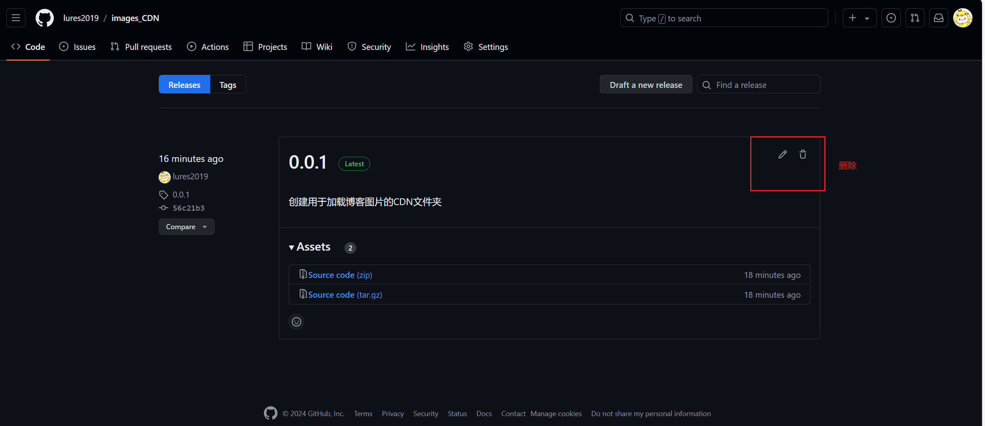Click zip asset '18 minutes ago' timestamp
This screenshot has height=426, width=985.
pos(772,275)
